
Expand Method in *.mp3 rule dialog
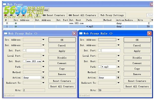tap(119, 72)
